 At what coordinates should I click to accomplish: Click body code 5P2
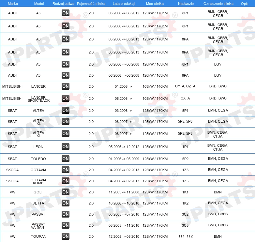(185, 159)
